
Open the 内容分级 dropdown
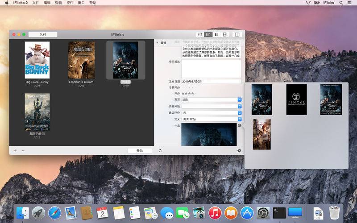pyautogui.click(x=211, y=106)
